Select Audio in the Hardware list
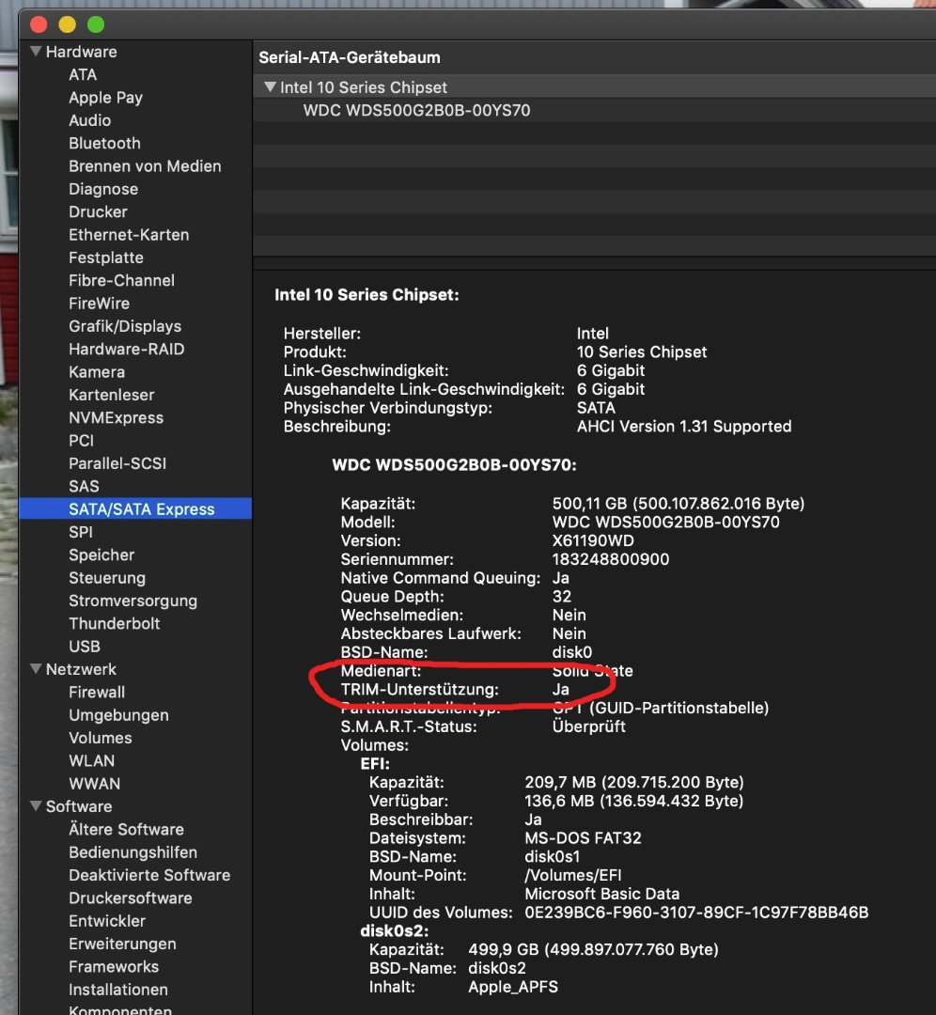936x1015 pixels. [90, 120]
